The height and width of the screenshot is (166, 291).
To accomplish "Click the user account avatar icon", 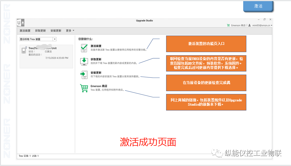I will coord(249,25).
